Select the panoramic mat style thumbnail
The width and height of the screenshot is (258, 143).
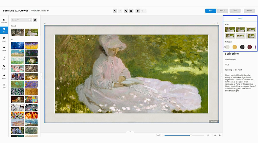(x=241, y=36)
